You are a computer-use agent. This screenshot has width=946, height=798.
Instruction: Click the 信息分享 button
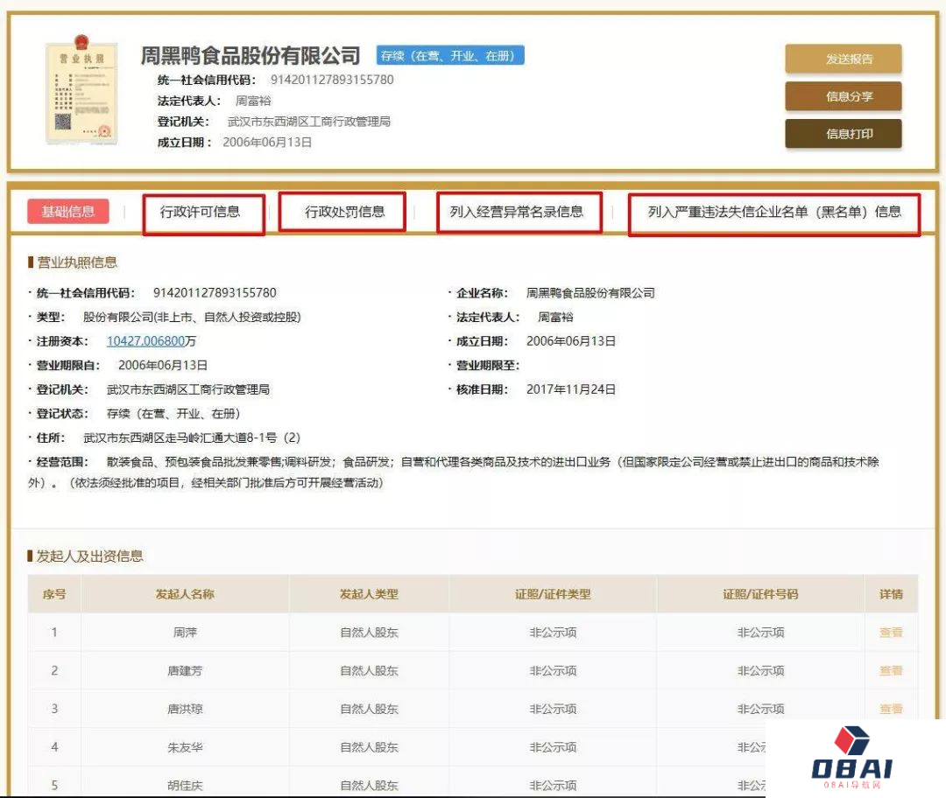pos(843,96)
